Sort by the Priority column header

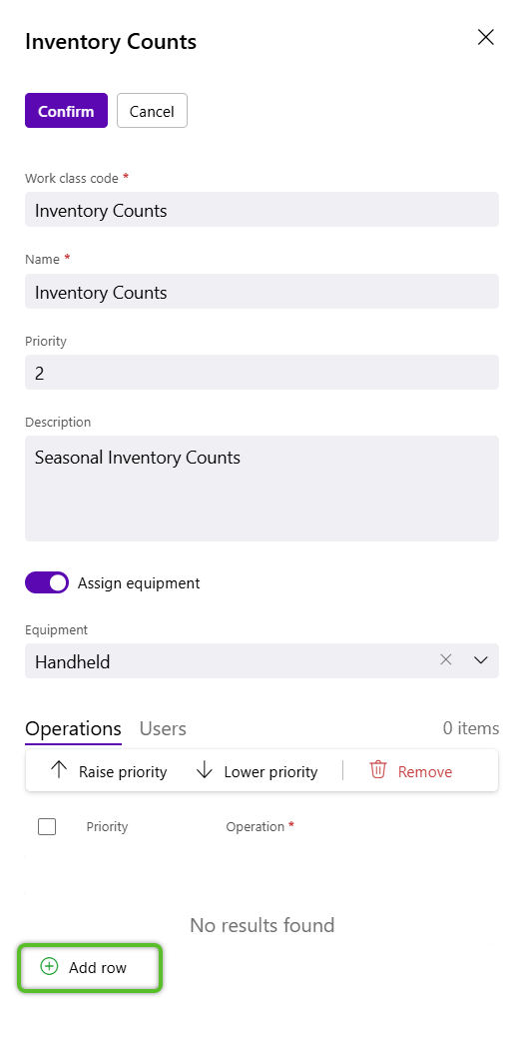pos(107,826)
